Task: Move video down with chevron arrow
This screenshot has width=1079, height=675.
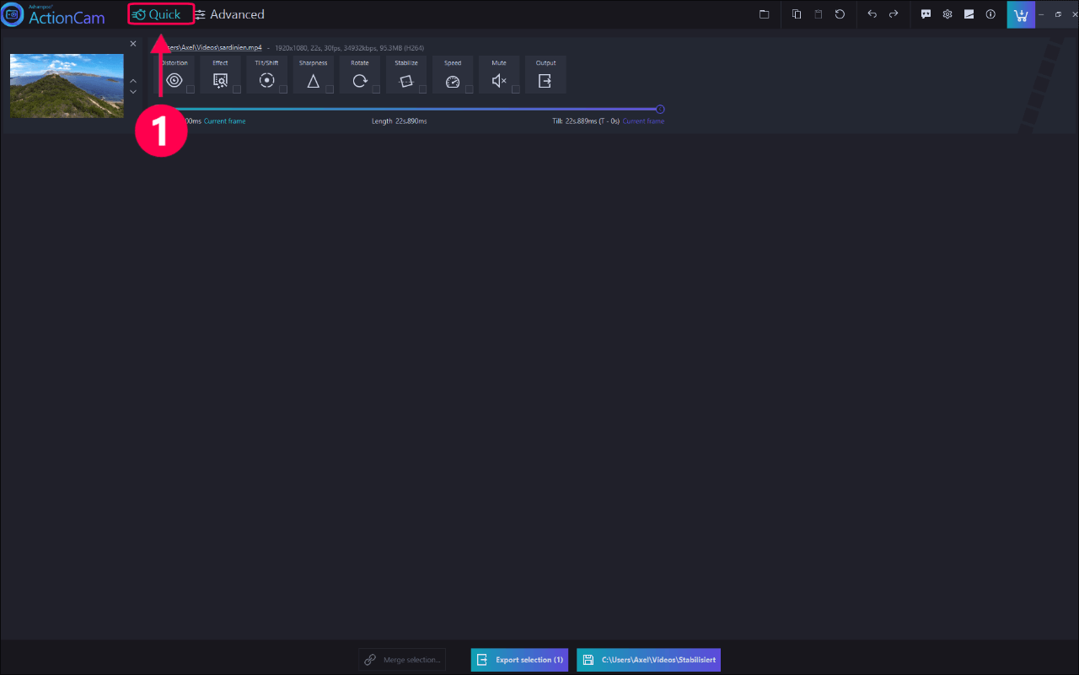Action: coord(132,91)
